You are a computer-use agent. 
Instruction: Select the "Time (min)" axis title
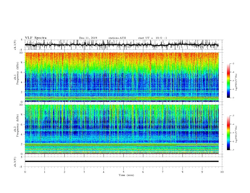coord(126,175)
